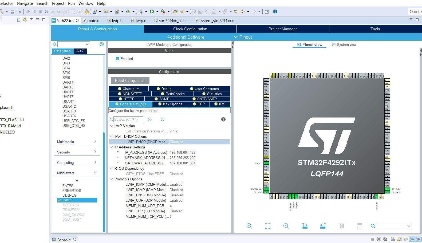Switch to Project Manager tab
The height and width of the screenshot is (243, 422).
[282, 29]
